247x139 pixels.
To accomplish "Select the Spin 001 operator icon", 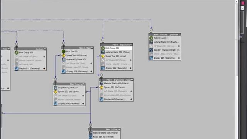I will tap(151, 50).
